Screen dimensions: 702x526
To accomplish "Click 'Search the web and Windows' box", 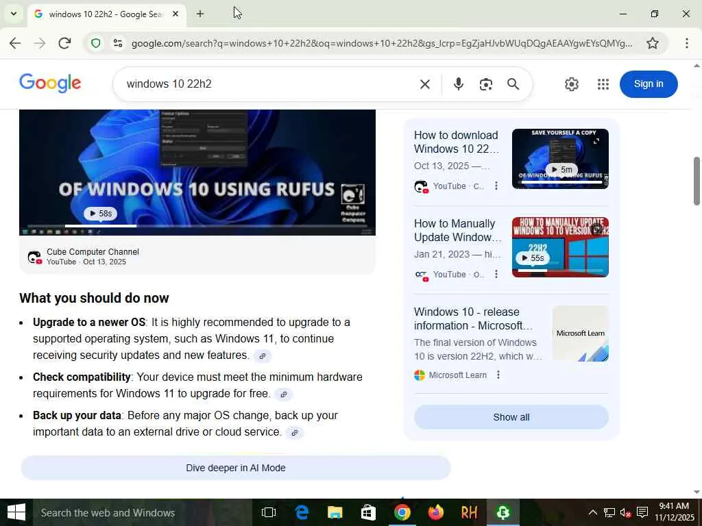I will point(141,512).
